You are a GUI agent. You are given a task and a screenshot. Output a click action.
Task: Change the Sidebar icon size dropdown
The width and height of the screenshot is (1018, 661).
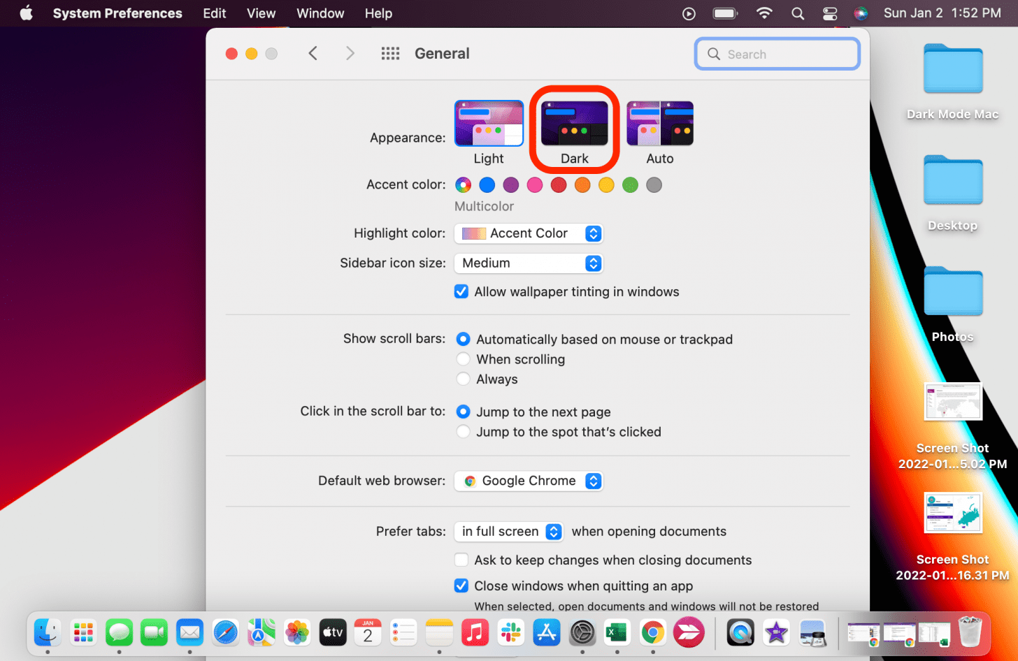(528, 263)
